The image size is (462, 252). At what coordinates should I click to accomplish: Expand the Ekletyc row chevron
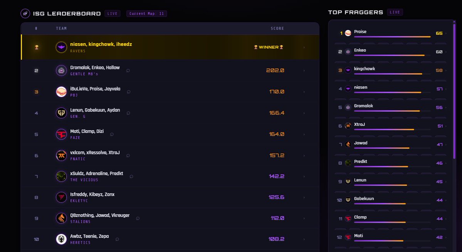(x=304, y=197)
